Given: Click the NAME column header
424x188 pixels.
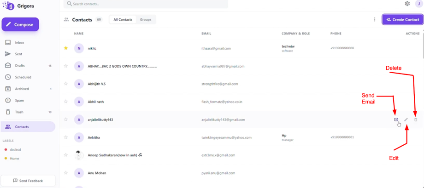Looking at the screenshot, I should coord(79,34).
